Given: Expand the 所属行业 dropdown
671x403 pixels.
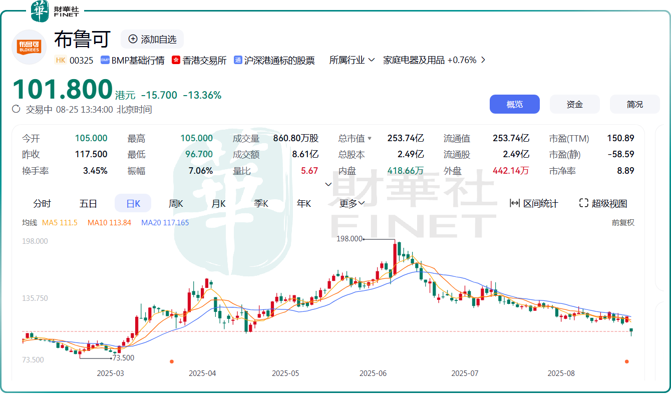Looking at the screenshot, I should (352, 60).
